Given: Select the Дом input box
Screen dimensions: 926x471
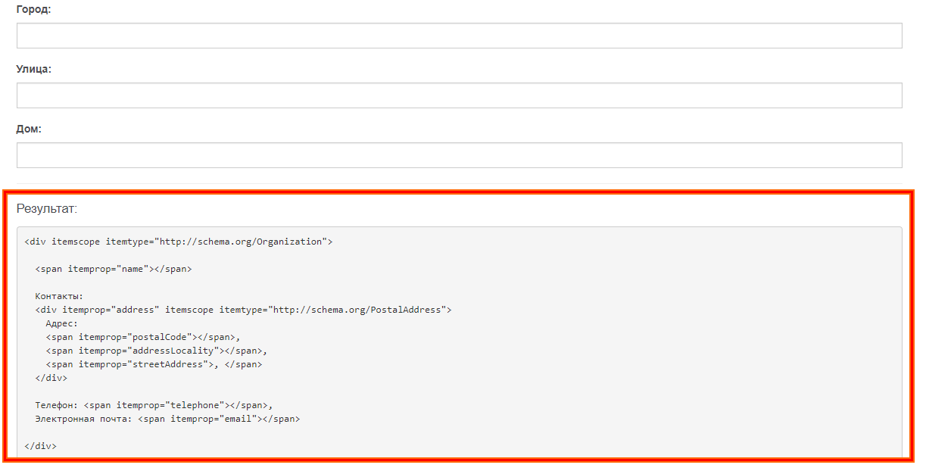Looking at the screenshot, I should click(x=459, y=155).
